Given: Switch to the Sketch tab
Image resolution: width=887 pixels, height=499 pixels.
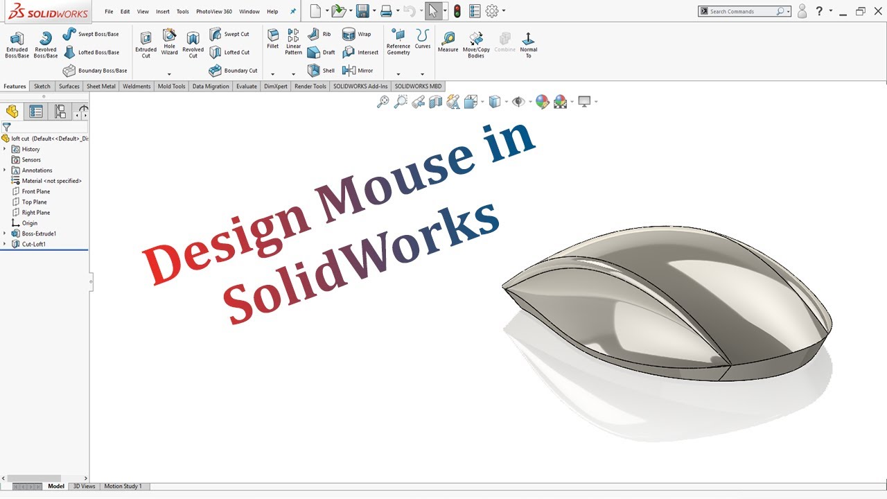Looking at the screenshot, I should [x=42, y=87].
